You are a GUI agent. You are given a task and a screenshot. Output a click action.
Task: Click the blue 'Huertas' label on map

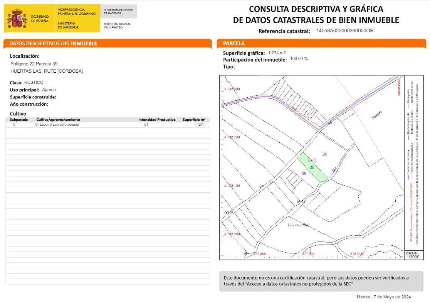pyautogui.click(x=377, y=115)
